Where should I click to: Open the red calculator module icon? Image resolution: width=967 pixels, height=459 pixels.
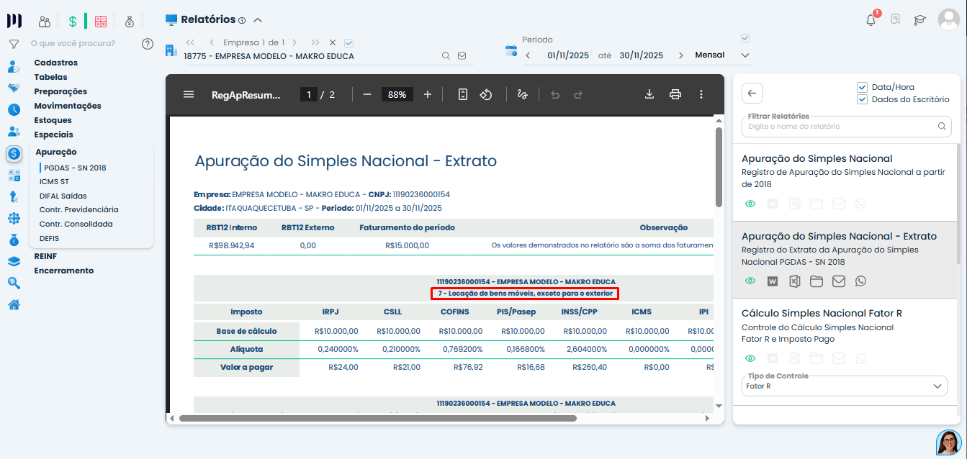pos(101,22)
